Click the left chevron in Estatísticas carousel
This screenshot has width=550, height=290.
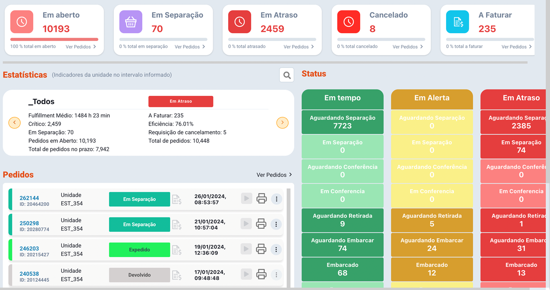click(14, 123)
